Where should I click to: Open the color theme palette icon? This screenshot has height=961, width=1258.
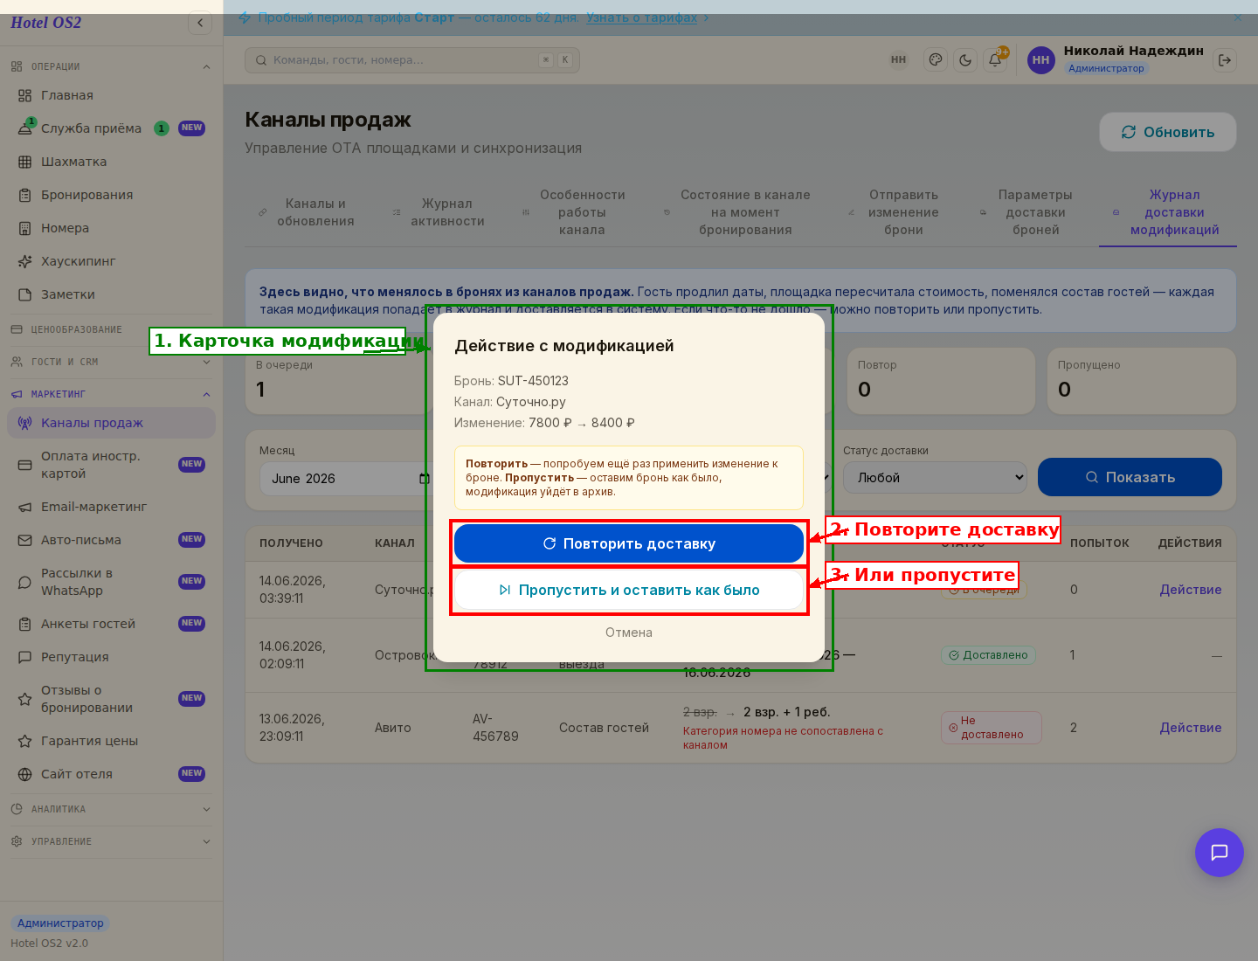pos(936,60)
